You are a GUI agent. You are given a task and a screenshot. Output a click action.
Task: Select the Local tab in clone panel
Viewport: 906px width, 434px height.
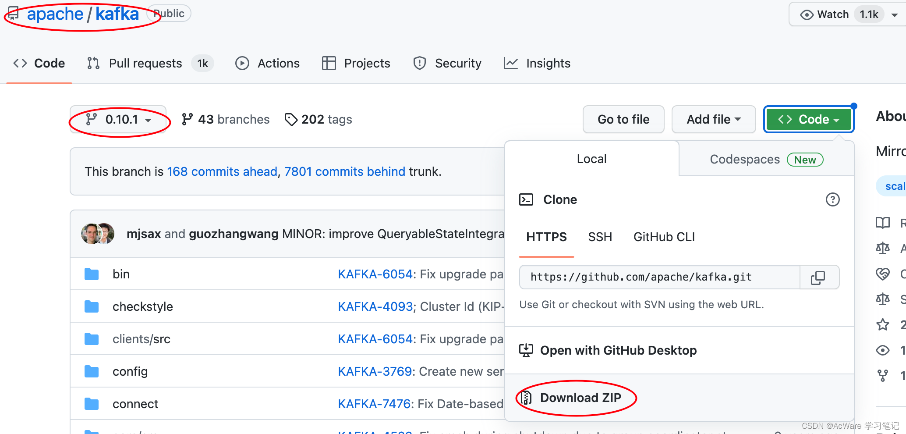click(592, 159)
